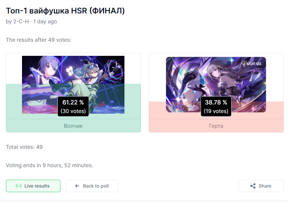Click the Live results broadcast icon
The image size is (288, 202).
18,186
